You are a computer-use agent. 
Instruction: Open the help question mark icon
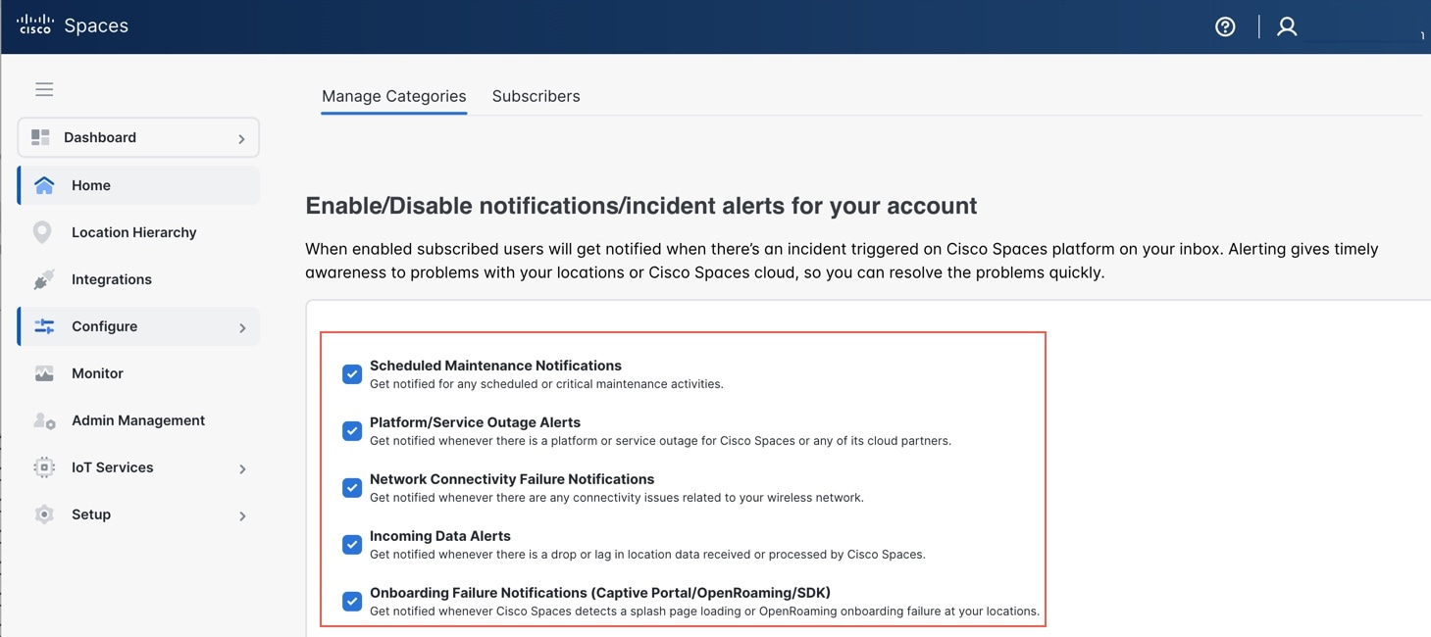tap(1225, 26)
